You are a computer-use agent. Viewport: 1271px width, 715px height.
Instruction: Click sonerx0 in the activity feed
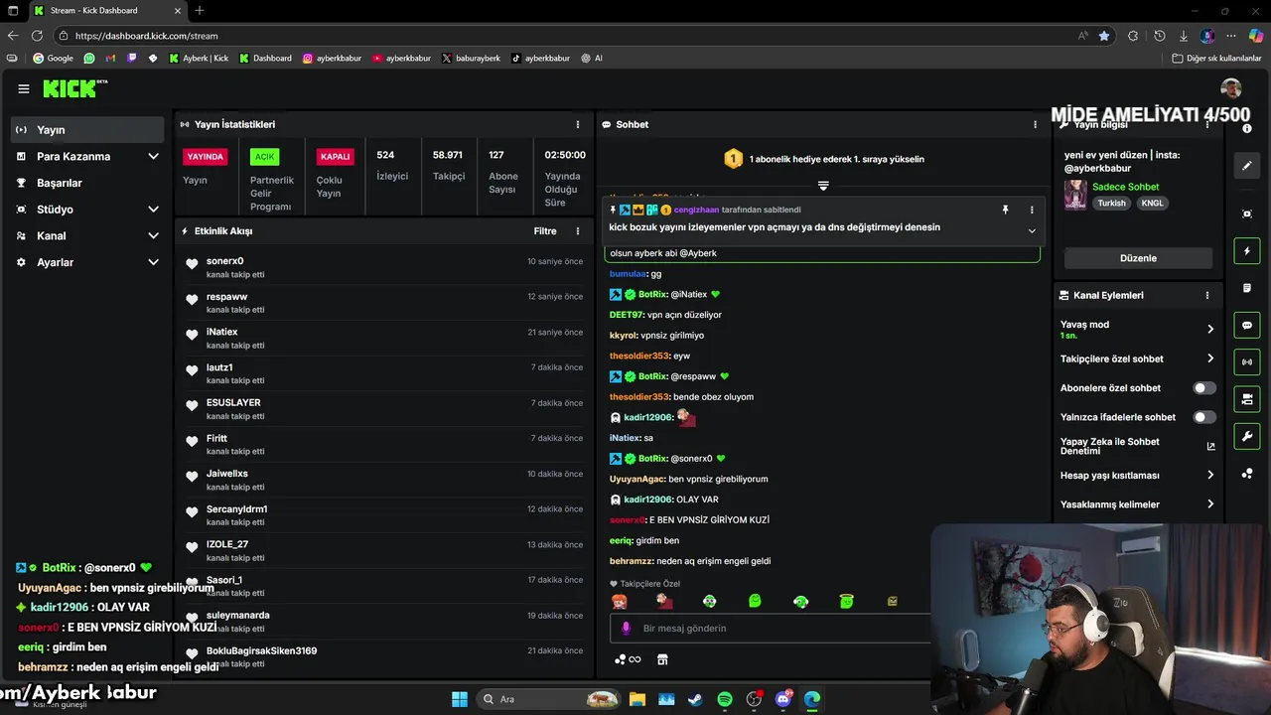(x=224, y=261)
